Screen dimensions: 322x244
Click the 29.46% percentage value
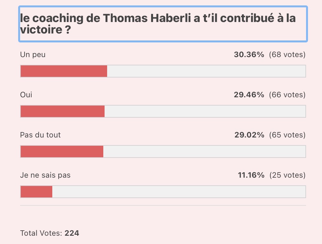coord(249,95)
